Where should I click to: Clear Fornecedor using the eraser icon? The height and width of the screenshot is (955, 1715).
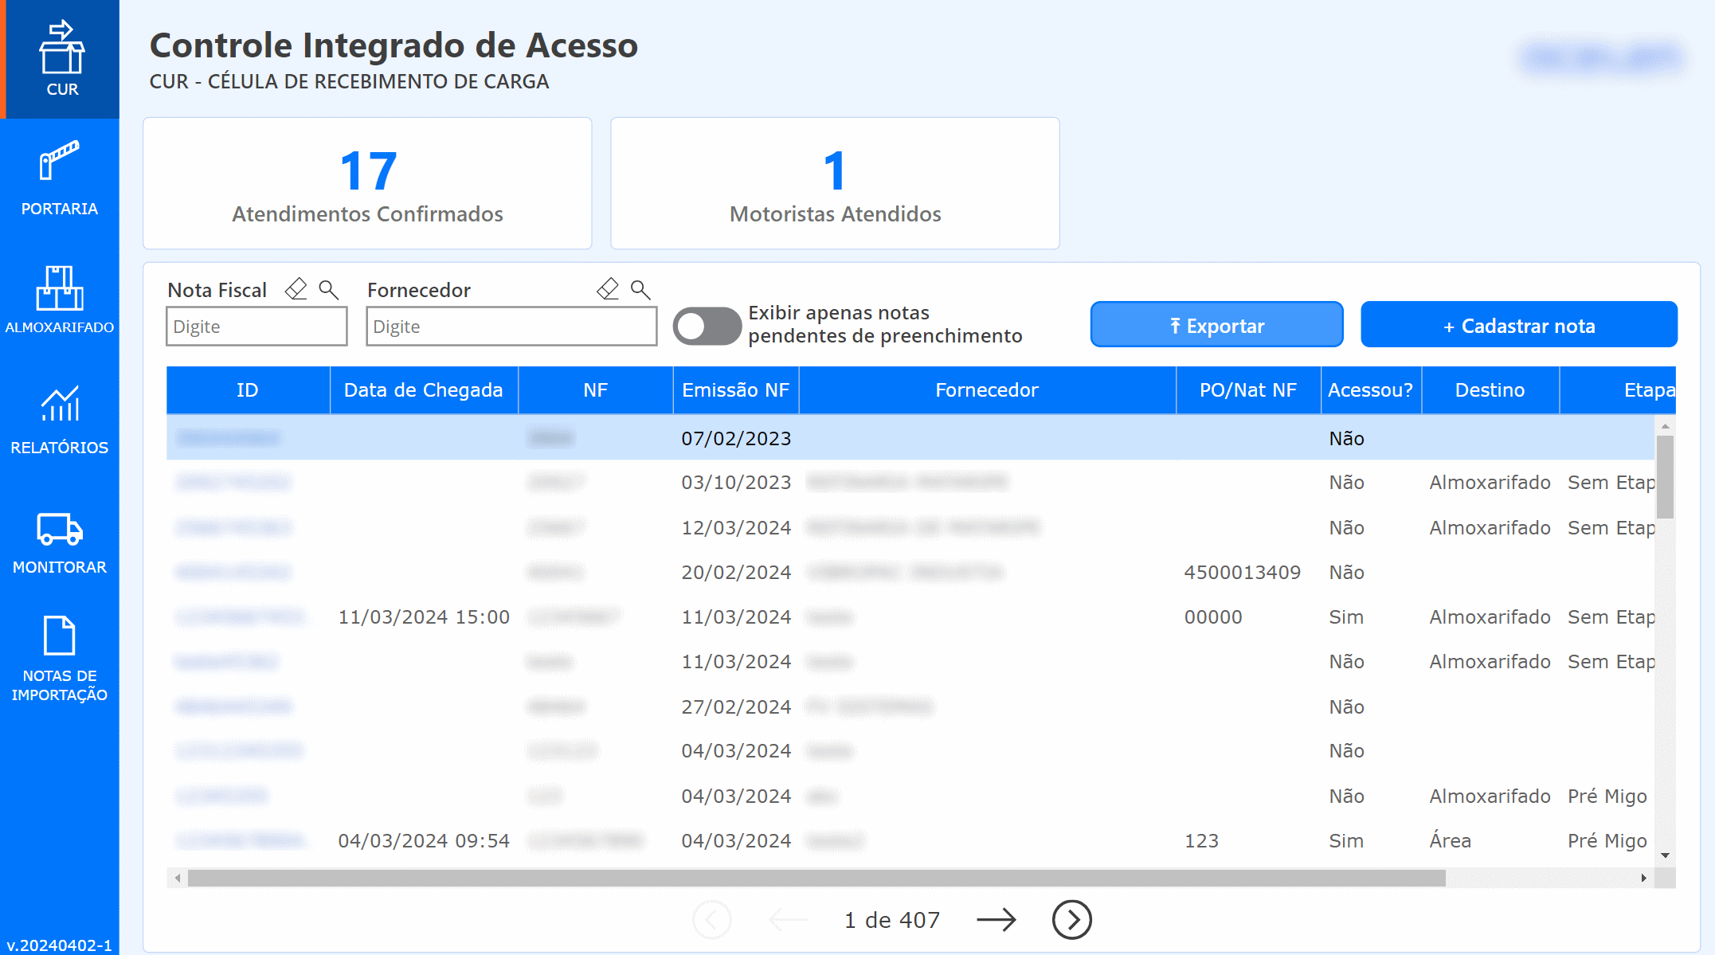coord(607,289)
